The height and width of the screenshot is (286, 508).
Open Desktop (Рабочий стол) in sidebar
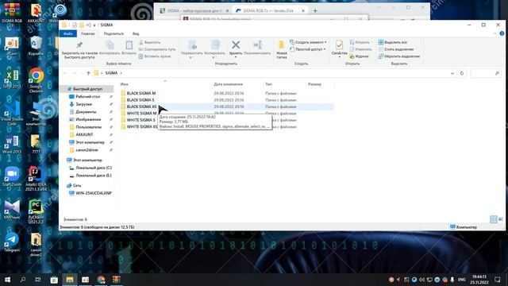click(x=87, y=97)
